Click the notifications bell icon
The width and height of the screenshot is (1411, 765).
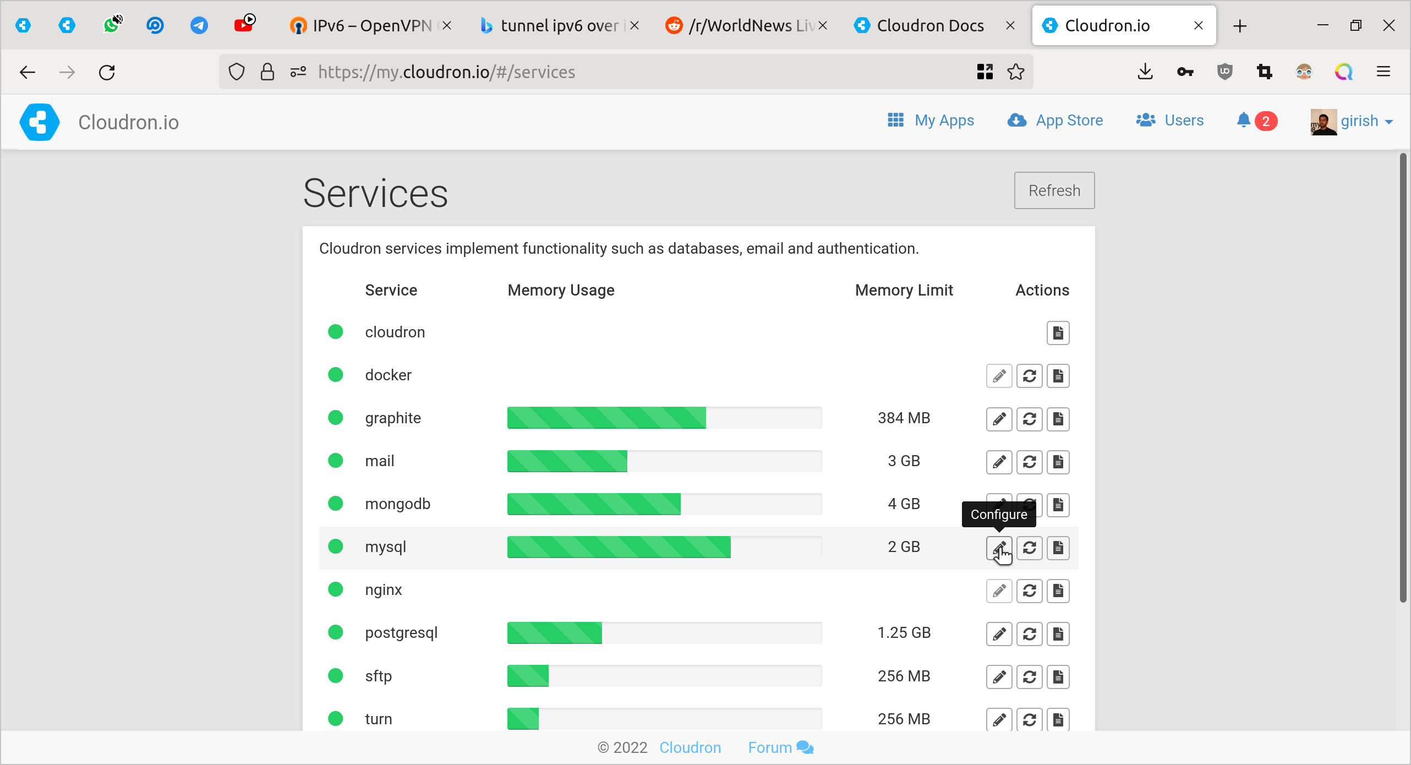click(1243, 121)
